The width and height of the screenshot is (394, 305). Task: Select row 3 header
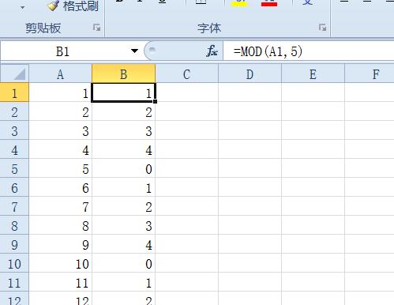click(14, 130)
